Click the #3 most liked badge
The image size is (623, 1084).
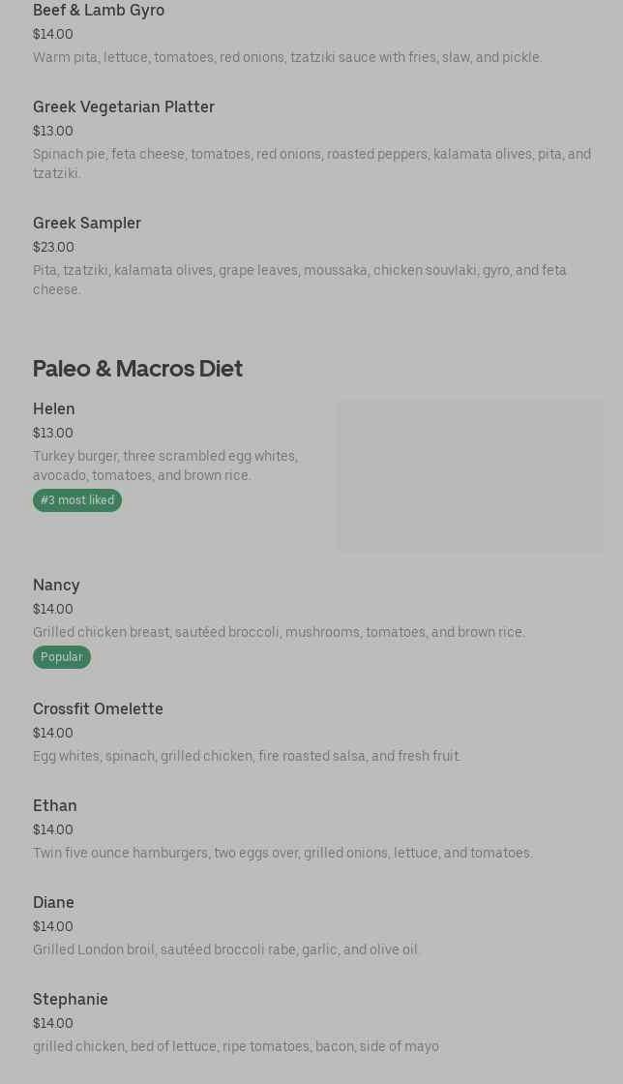click(x=77, y=500)
